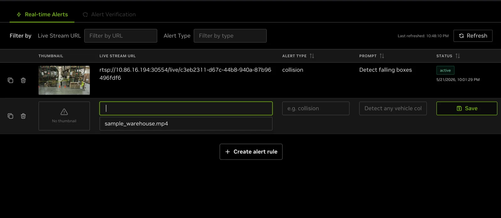Image resolution: width=501 pixels, height=218 pixels.
Task: Click the empty live stream URL input
Action: coord(186,108)
